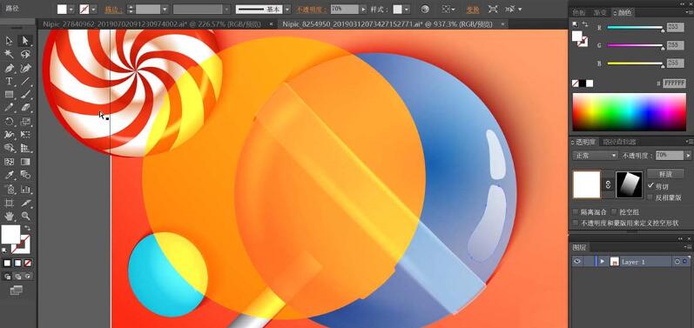Viewport: 694px width, 328px height.
Task: Select the Type tool
Action: [9, 81]
